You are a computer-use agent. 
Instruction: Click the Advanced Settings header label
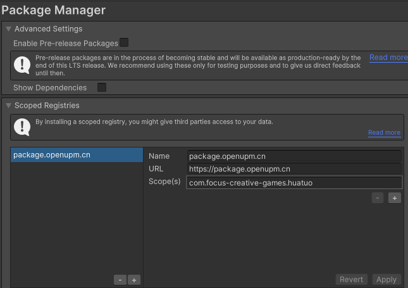(48, 29)
